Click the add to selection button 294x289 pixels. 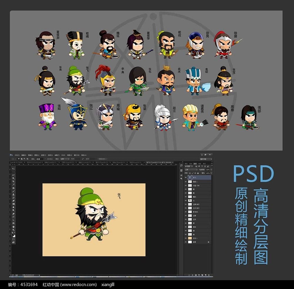pos(21,159)
